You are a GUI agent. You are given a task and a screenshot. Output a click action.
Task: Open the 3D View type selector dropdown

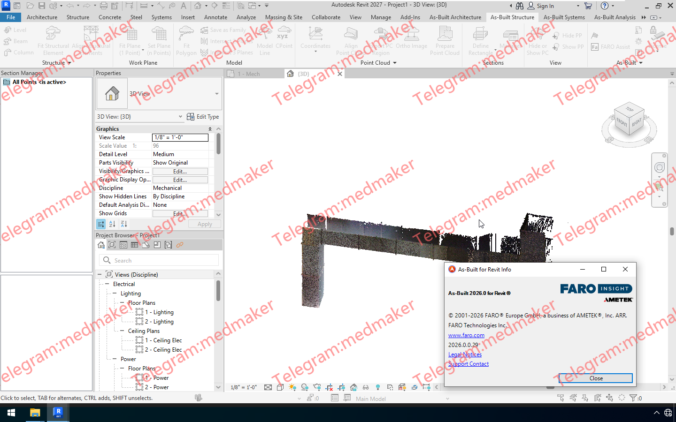(217, 94)
